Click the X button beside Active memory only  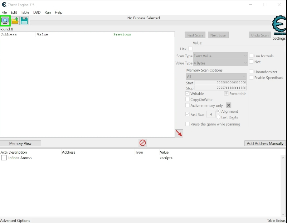(x=228, y=105)
